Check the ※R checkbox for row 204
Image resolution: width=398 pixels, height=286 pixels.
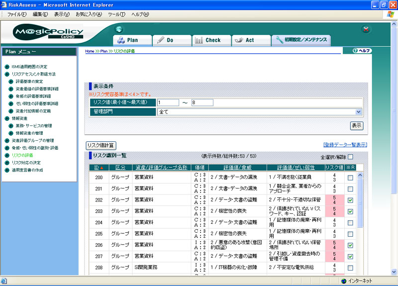[350, 223]
